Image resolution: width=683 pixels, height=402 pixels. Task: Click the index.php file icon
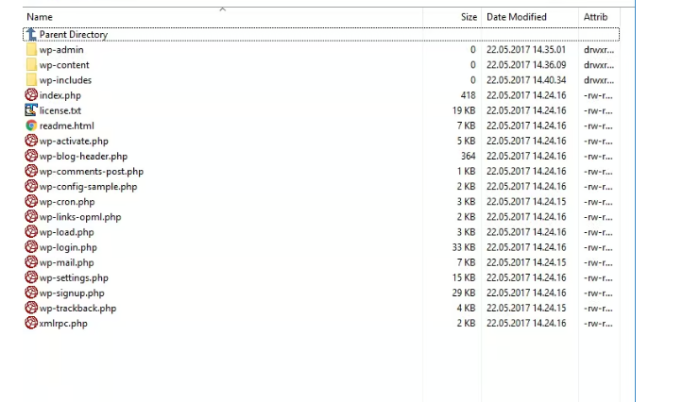coord(31,95)
